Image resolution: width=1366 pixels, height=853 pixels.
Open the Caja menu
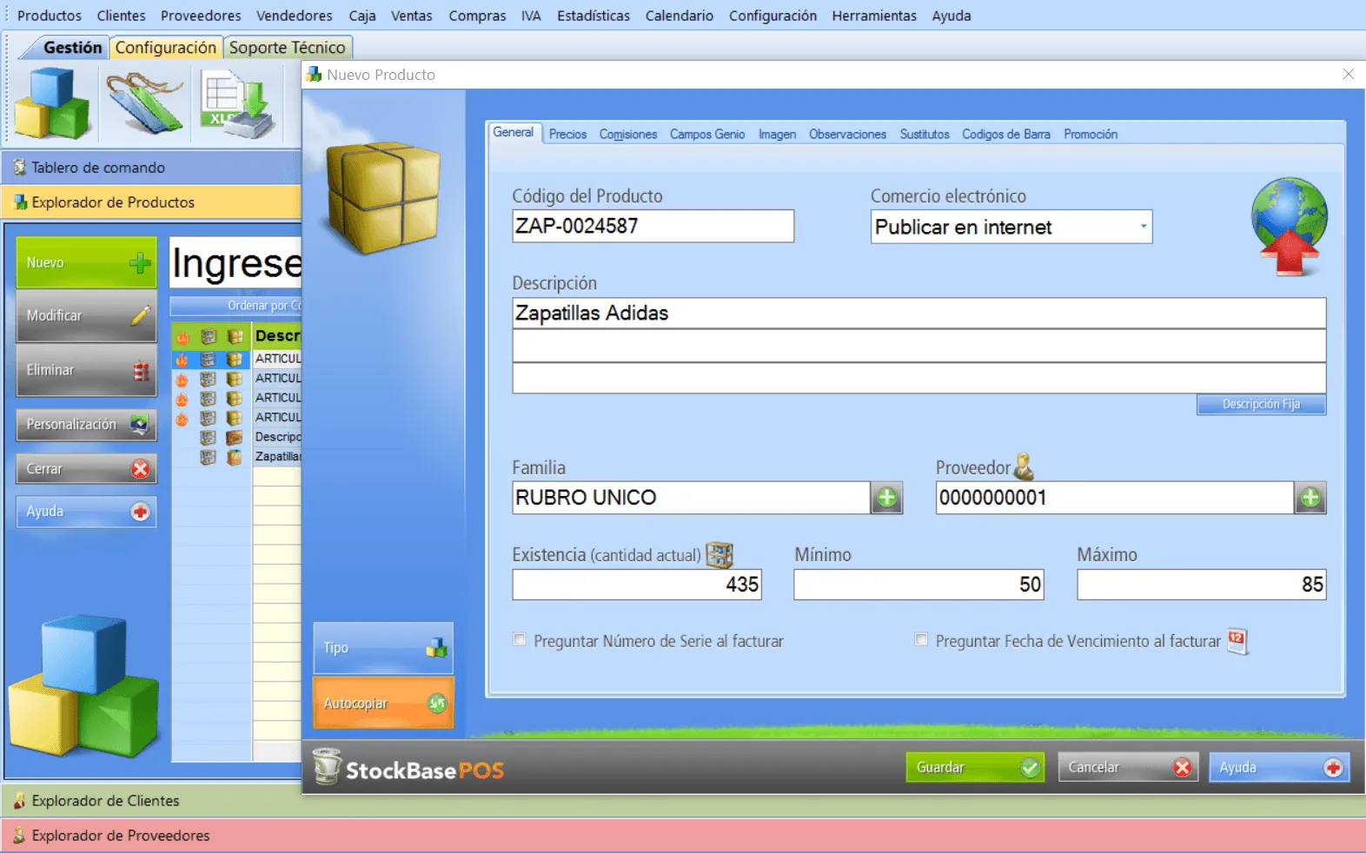(362, 16)
